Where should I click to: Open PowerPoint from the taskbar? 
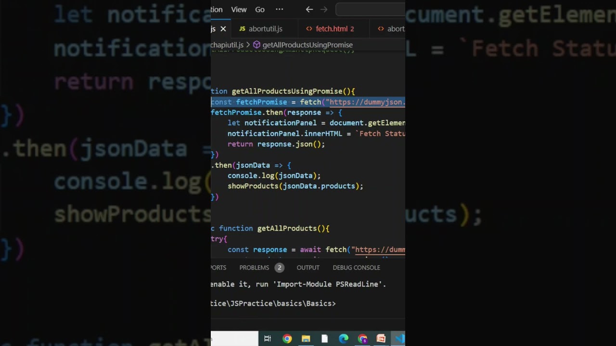pos(381,339)
